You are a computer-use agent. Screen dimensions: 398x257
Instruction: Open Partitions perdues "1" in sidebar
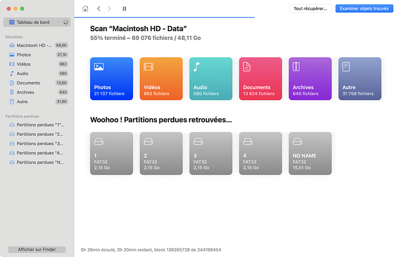click(37, 125)
